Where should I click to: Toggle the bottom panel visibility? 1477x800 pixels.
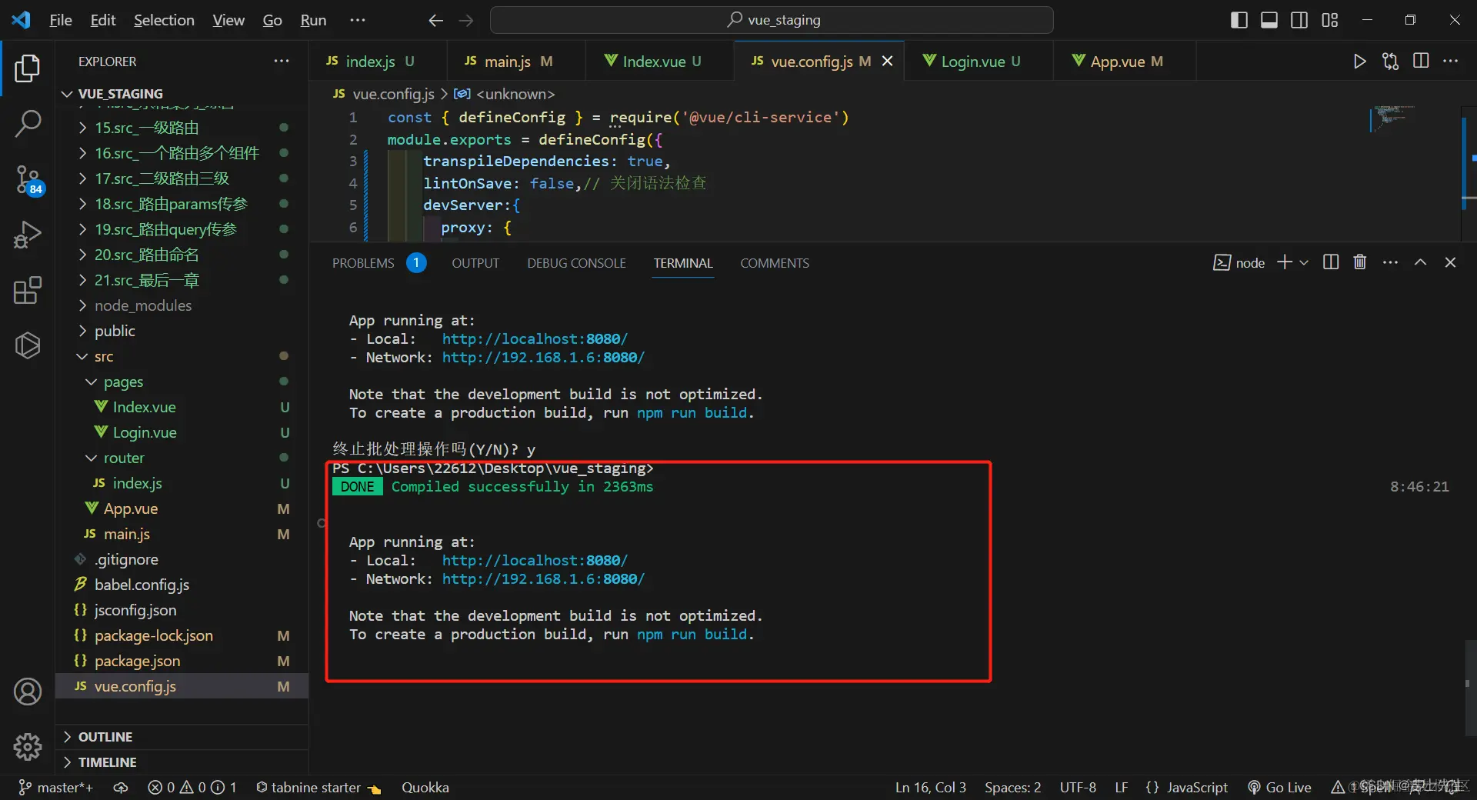click(x=1269, y=20)
